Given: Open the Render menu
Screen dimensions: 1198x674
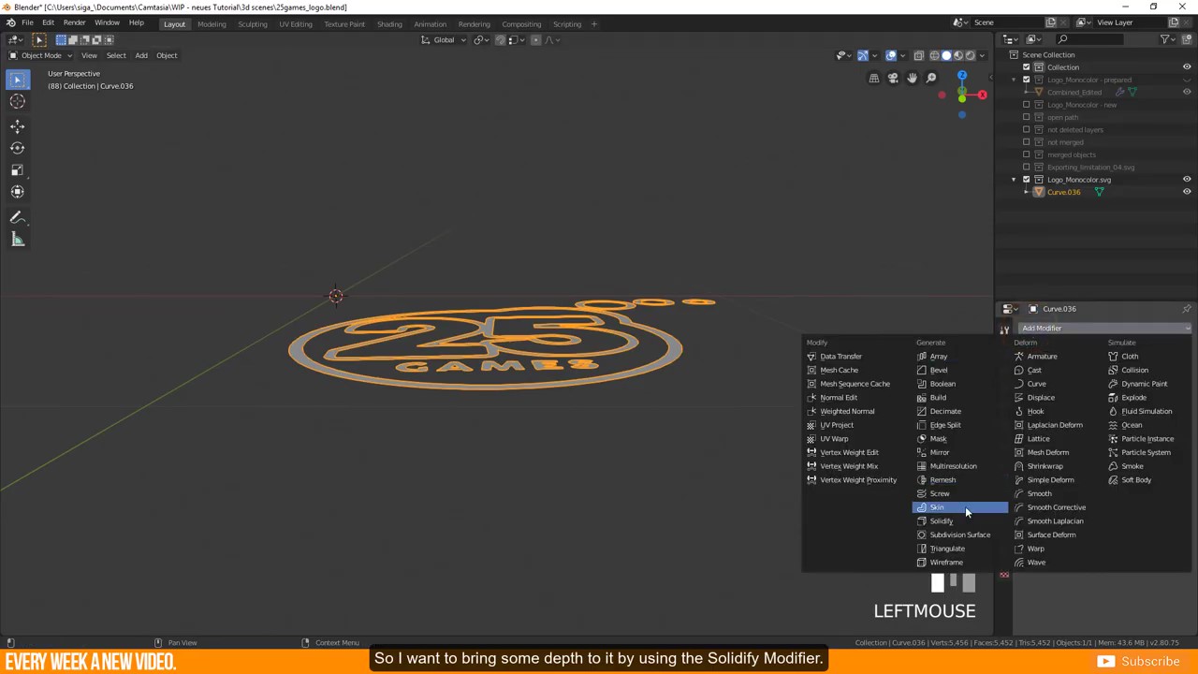Looking at the screenshot, I should point(74,22).
